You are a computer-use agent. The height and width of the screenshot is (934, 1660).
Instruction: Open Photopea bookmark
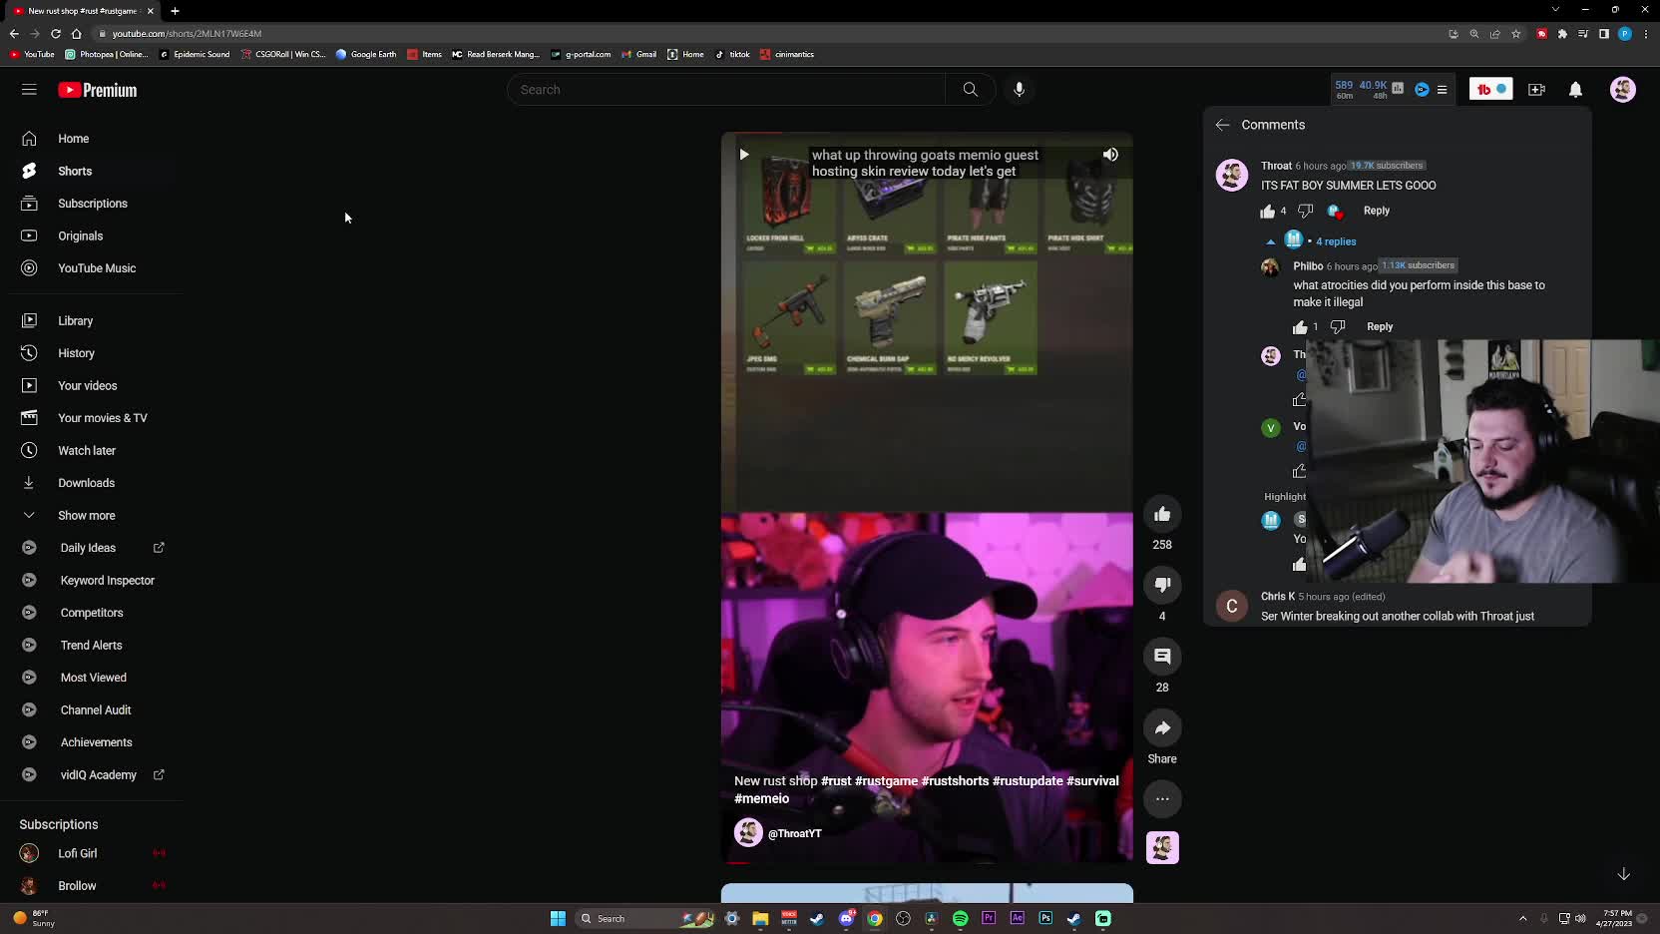(106, 55)
